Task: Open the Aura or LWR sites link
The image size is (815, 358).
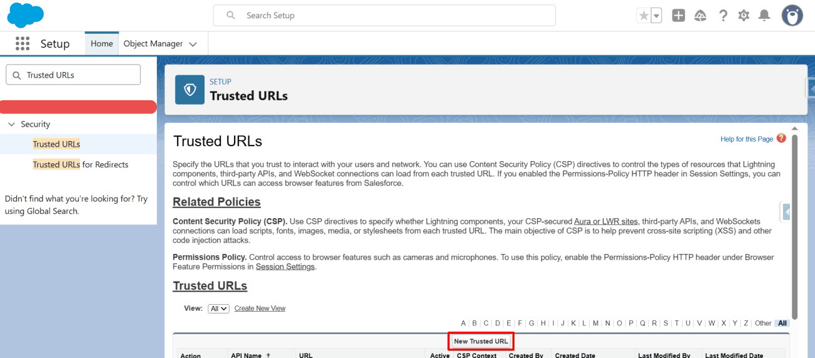Action: 605,221
